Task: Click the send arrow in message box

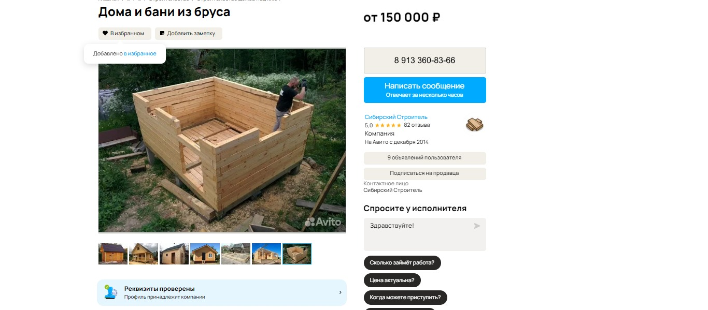Action: 477,226
